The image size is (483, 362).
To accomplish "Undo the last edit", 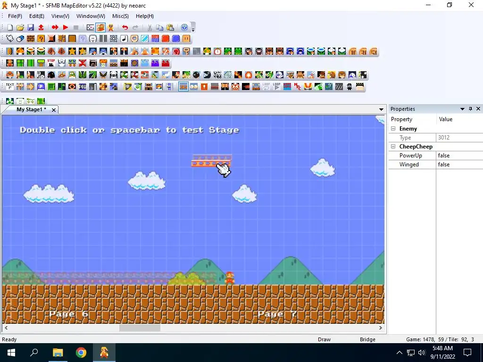I will point(125,27).
